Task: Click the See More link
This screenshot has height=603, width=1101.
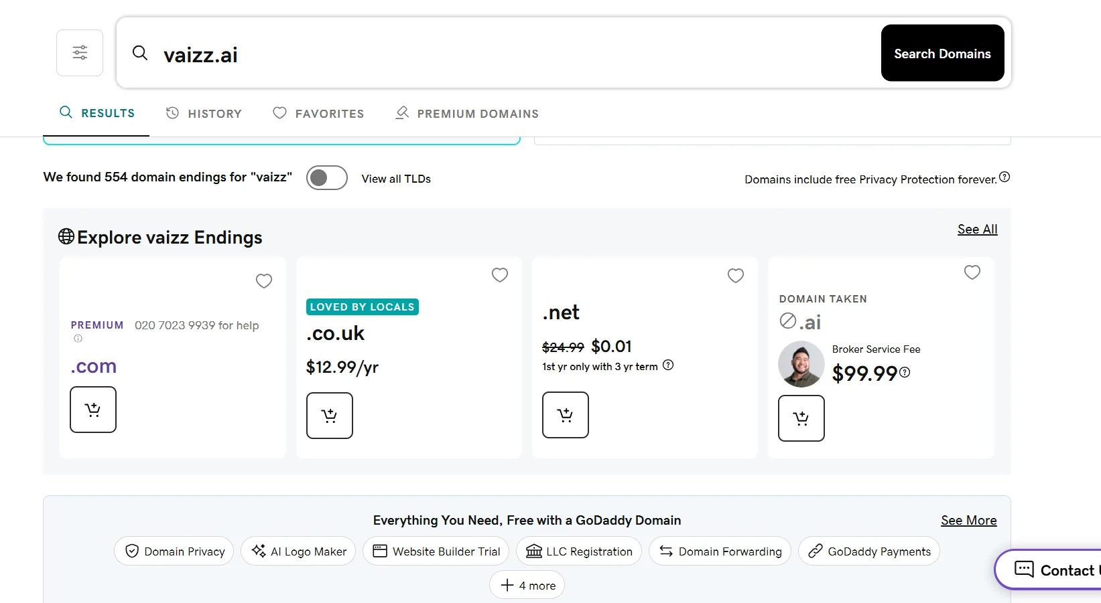Action: tap(968, 521)
